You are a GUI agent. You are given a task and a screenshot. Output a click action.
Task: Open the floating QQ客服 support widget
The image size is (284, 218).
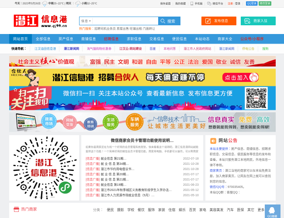pos(272,211)
